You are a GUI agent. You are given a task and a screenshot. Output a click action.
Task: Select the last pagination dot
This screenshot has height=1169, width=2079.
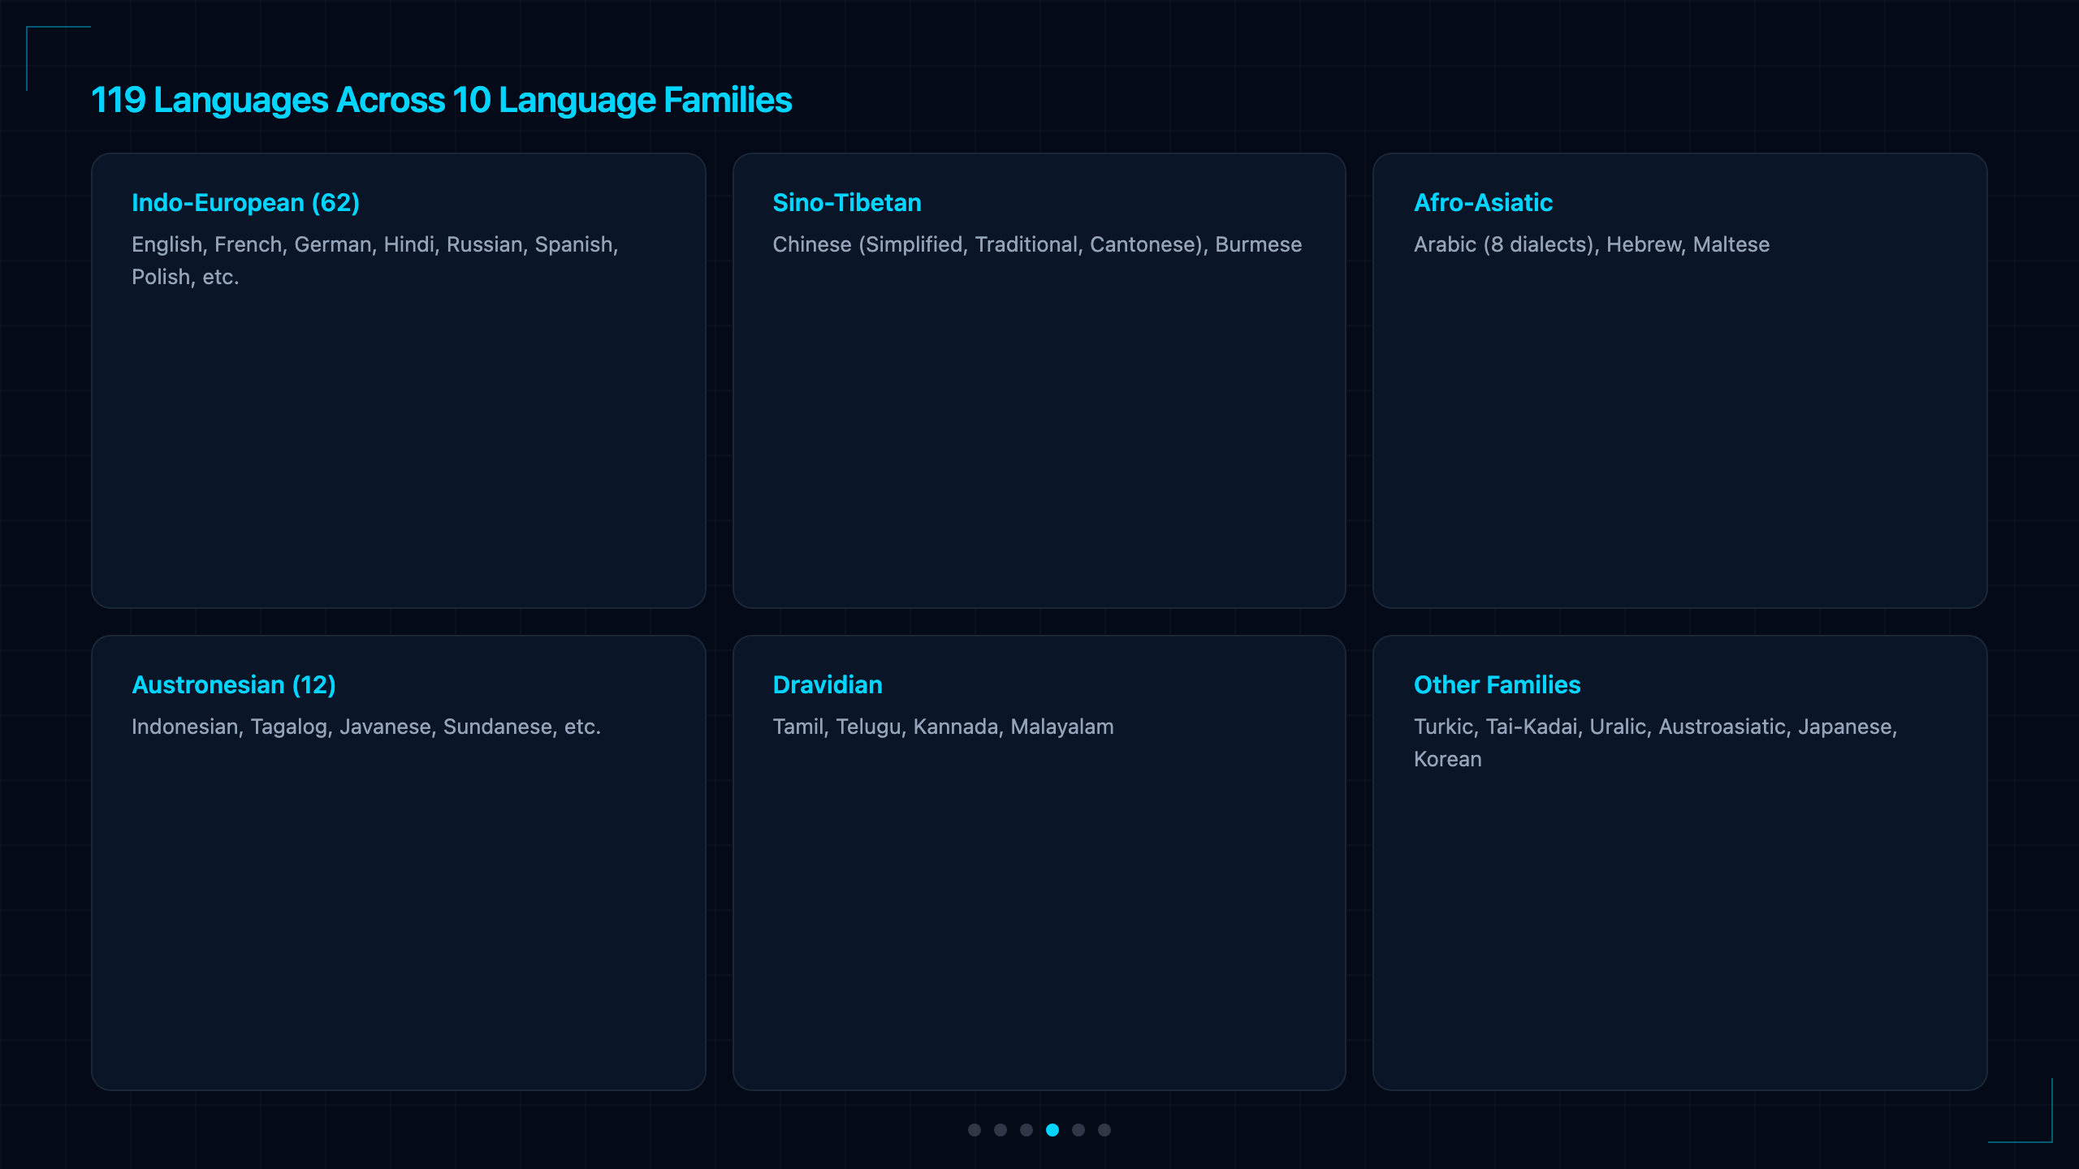pos(1104,1130)
